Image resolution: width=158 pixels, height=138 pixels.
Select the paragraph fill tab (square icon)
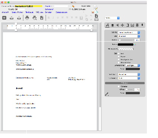tap(112, 25)
